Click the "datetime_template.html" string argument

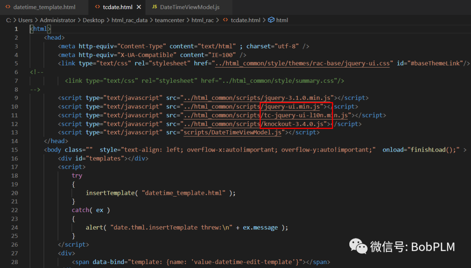tap(184, 193)
